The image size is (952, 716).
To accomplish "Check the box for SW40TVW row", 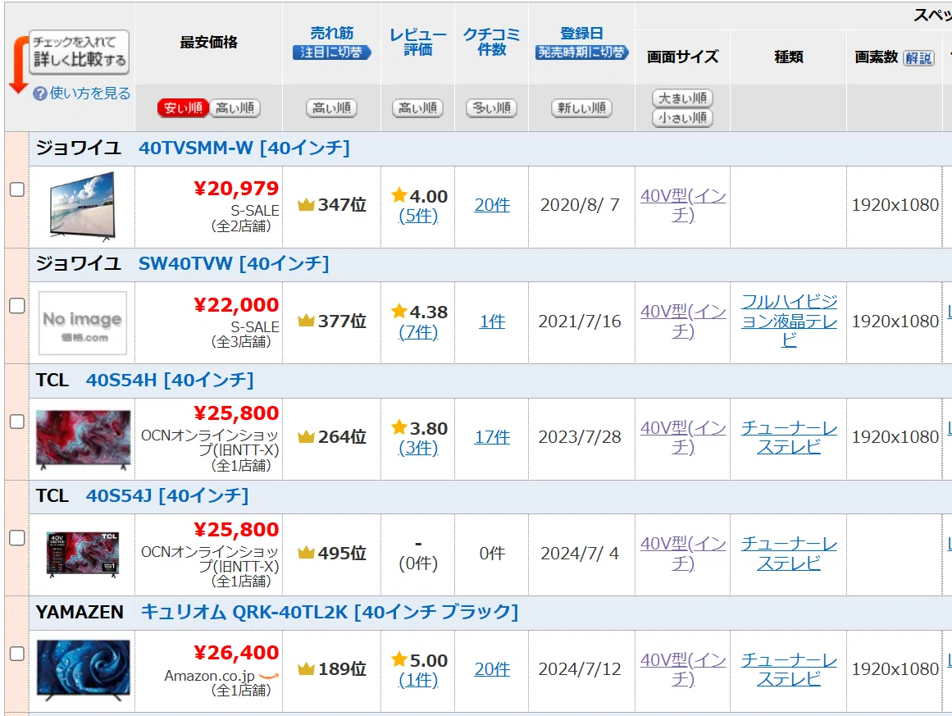I will coord(17,305).
